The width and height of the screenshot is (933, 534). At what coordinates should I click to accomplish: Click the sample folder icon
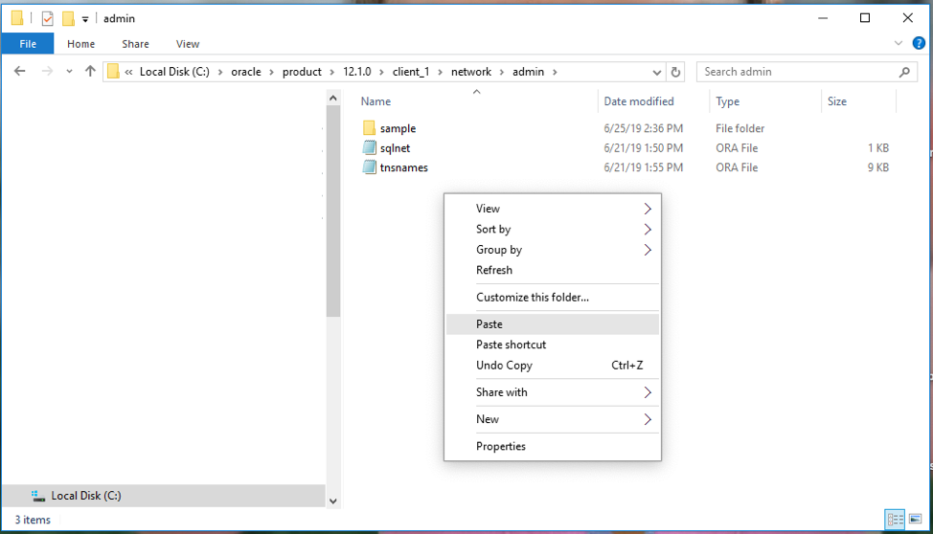pyautogui.click(x=370, y=128)
